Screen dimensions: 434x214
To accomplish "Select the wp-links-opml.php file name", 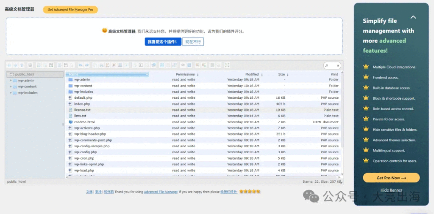I will pyautogui.click(x=89, y=164).
